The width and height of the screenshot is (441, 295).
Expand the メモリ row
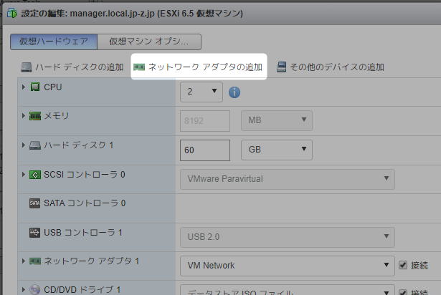coord(24,116)
